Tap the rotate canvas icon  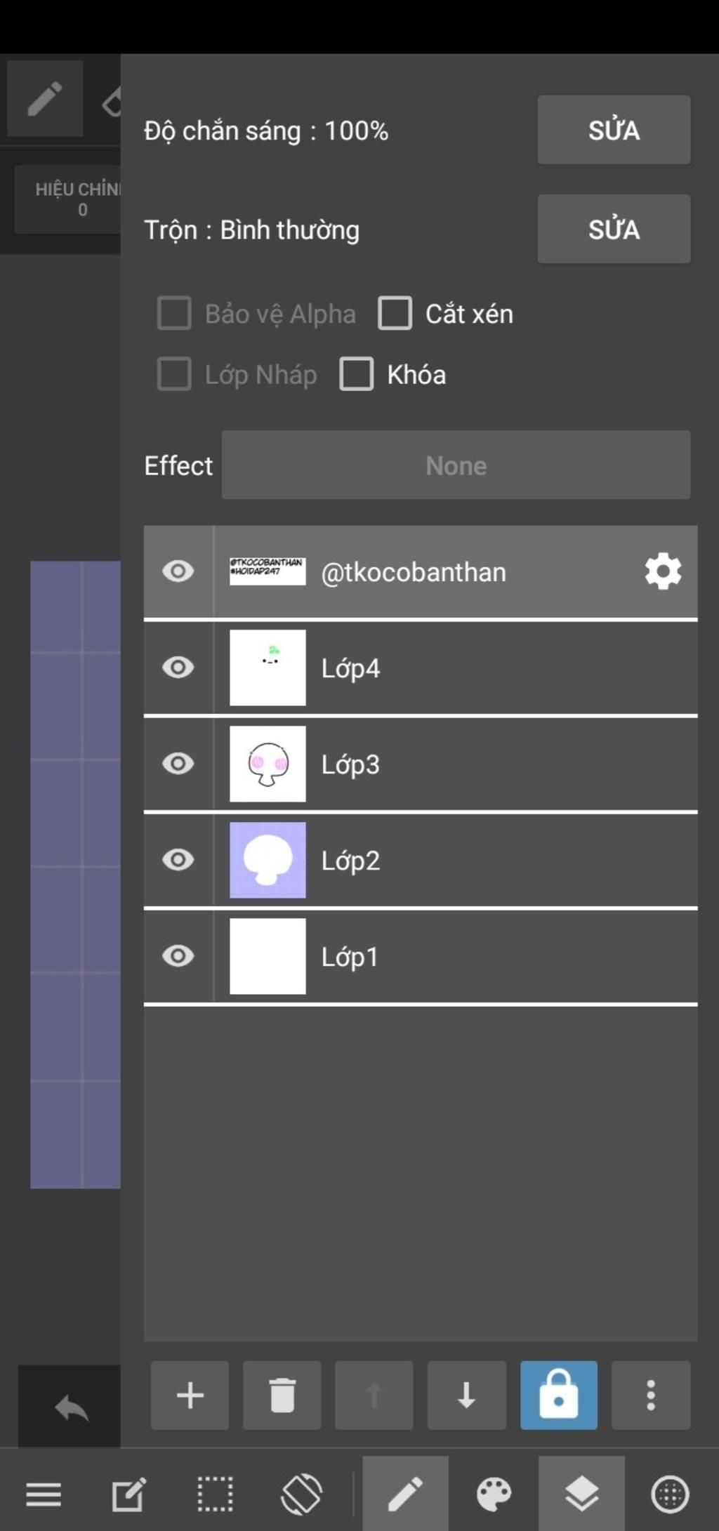302,1494
